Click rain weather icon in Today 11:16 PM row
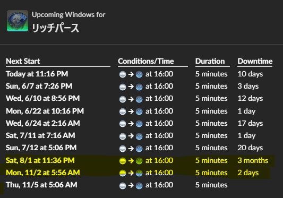The height and width of the screenshot is (198, 283). [x=139, y=74]
